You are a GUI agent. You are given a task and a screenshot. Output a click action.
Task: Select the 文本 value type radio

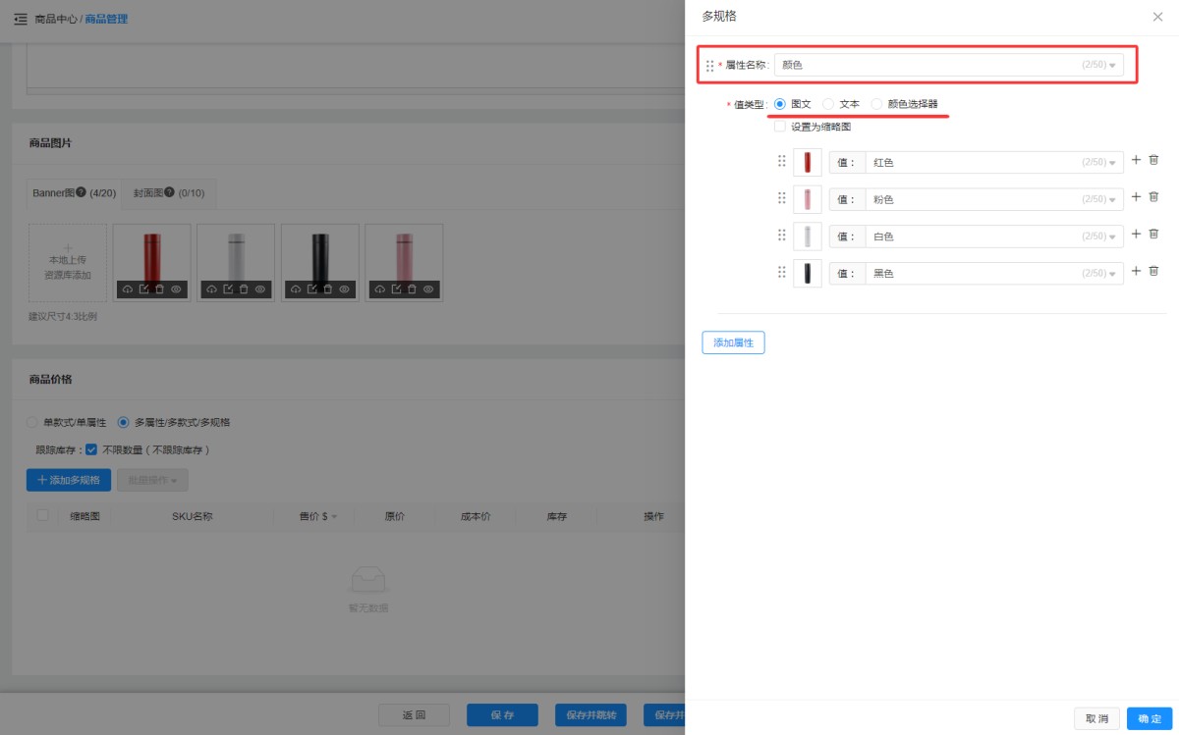point(828,104)
